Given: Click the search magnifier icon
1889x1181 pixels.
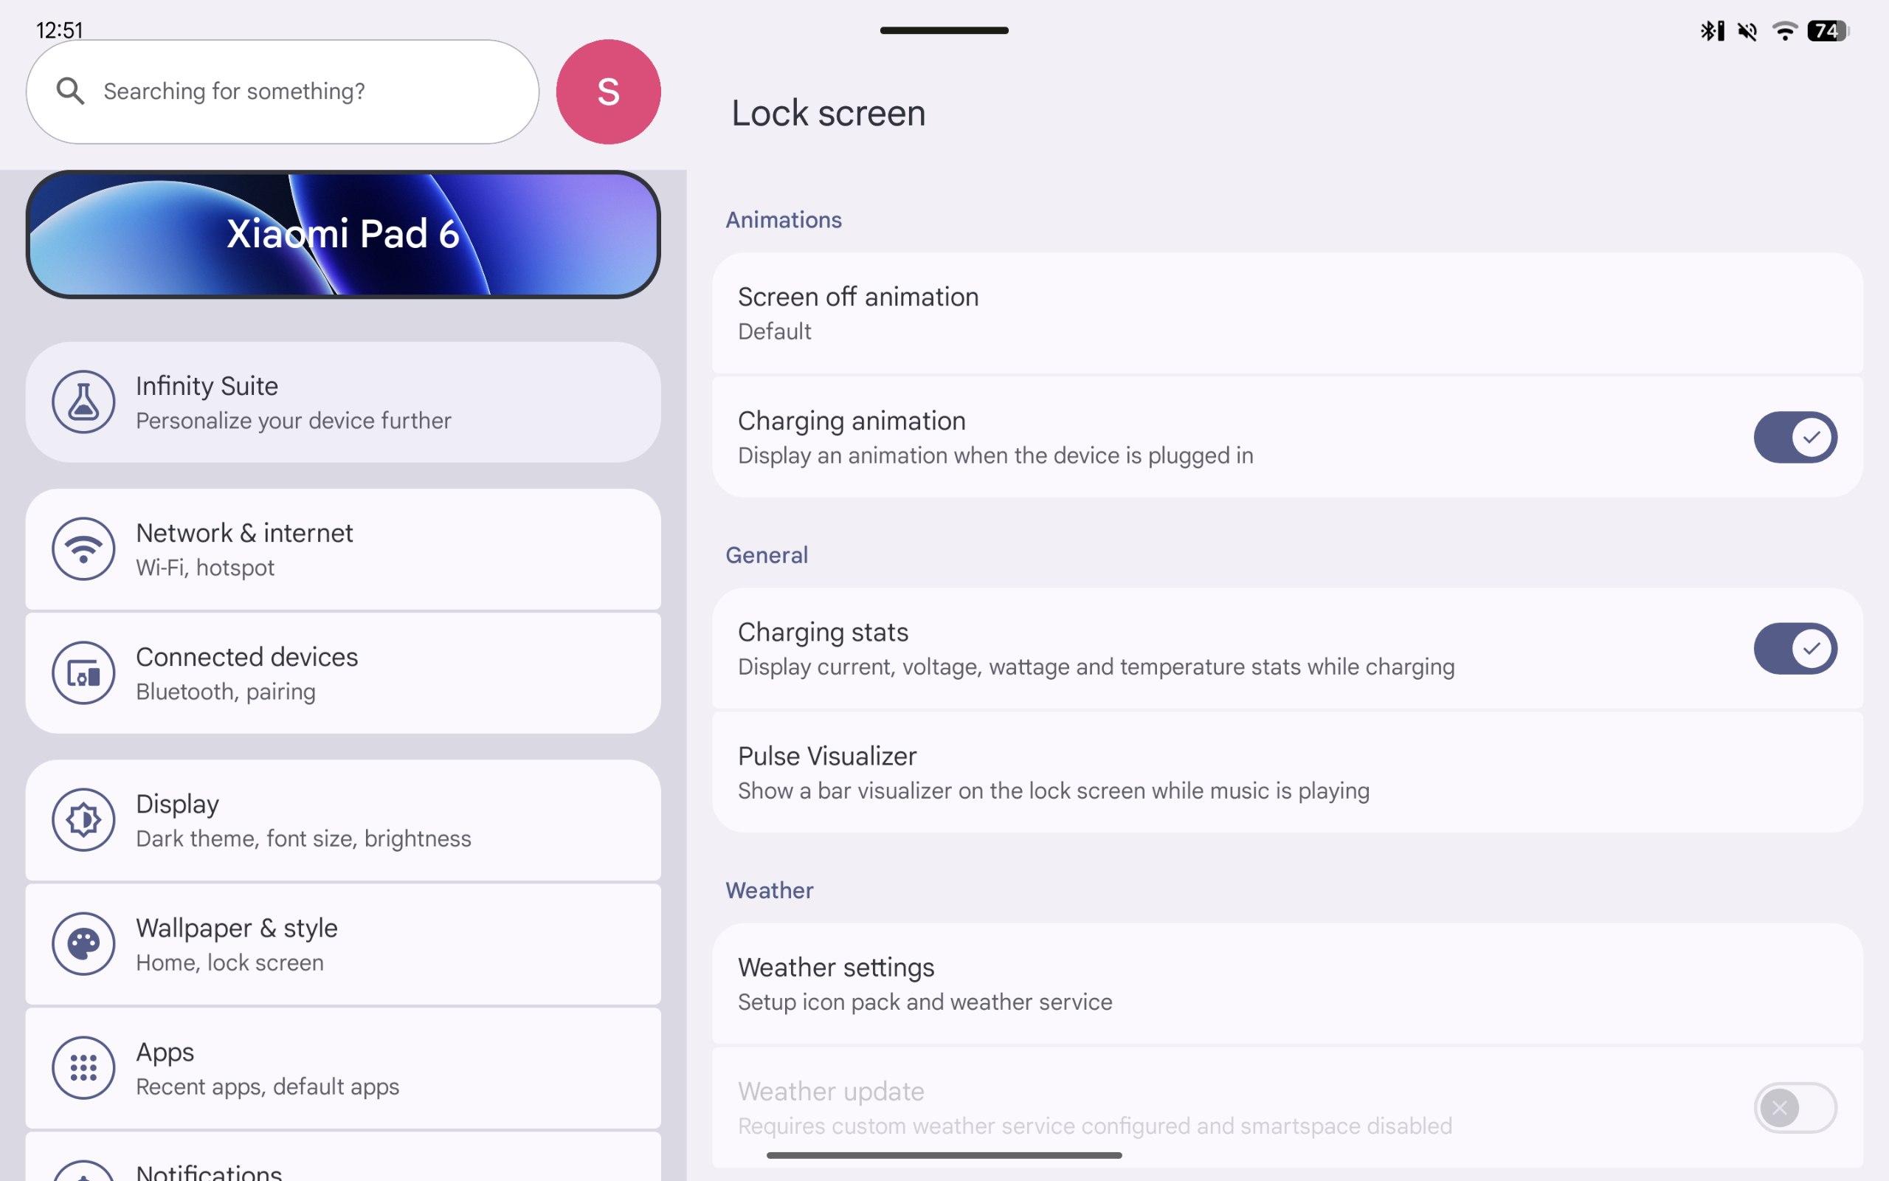Looking at the screenshot, I should coord(70,92).
